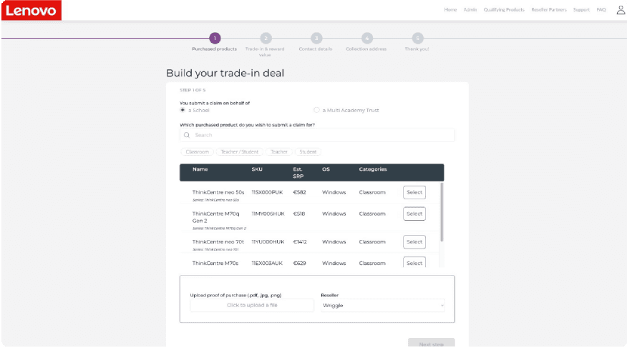Jump to step 3 Contact details circle
This screenshot has height=350, width=627.
[x=316, y=39]
